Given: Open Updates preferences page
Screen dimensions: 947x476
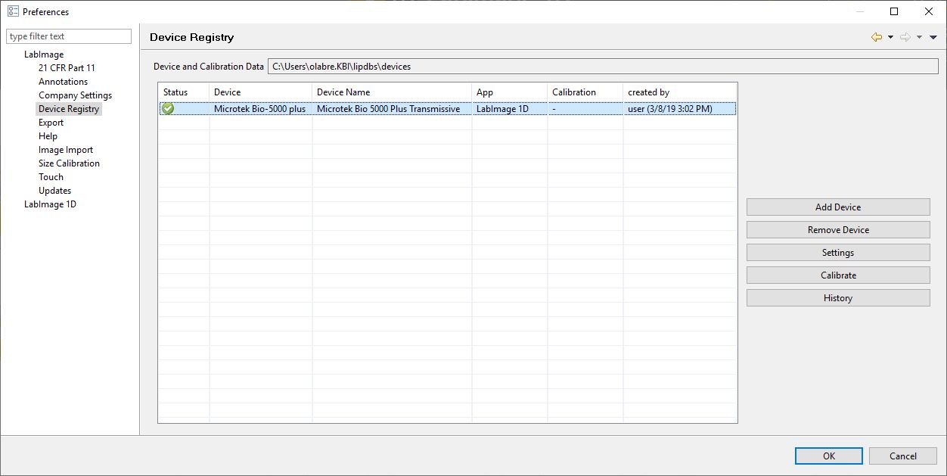Looking at the screenshot, I should [x=54, y=191].
